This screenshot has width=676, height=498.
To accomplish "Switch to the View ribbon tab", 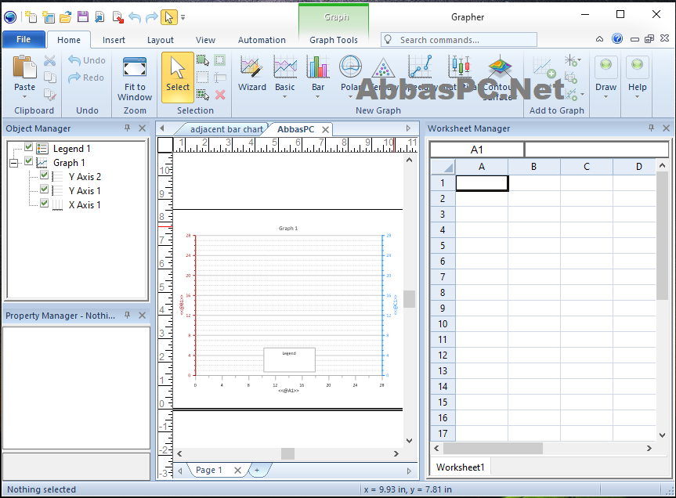I will coord(205,40).
